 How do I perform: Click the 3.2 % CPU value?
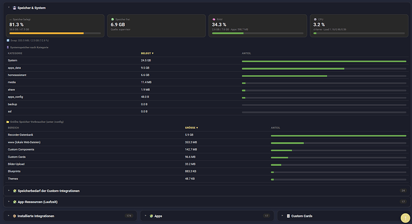coord(319,24)
